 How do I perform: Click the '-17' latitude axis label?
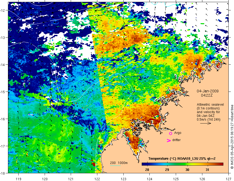pos(3,146)
